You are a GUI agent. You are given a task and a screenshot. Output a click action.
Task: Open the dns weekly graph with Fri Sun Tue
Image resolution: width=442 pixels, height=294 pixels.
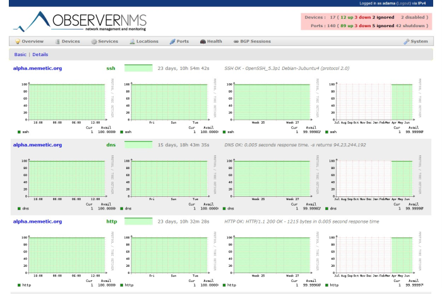[169, 183]
